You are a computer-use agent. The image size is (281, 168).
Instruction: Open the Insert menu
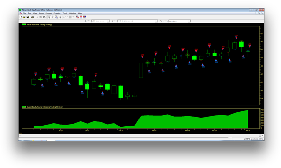[x=41, y=13]
